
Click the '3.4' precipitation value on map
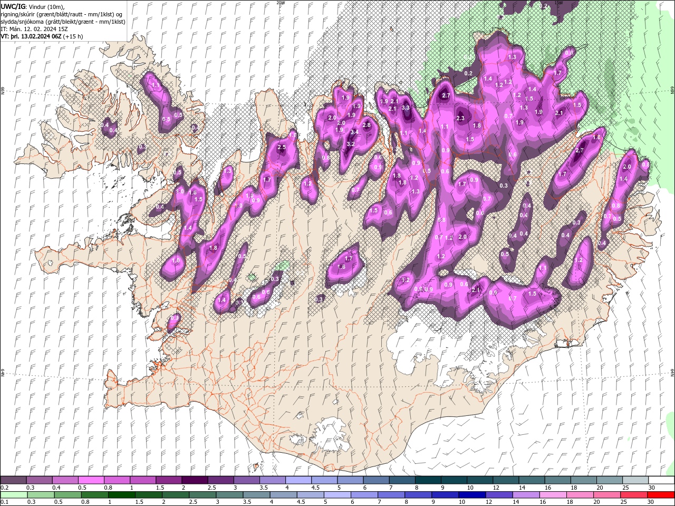pos(355,132)
